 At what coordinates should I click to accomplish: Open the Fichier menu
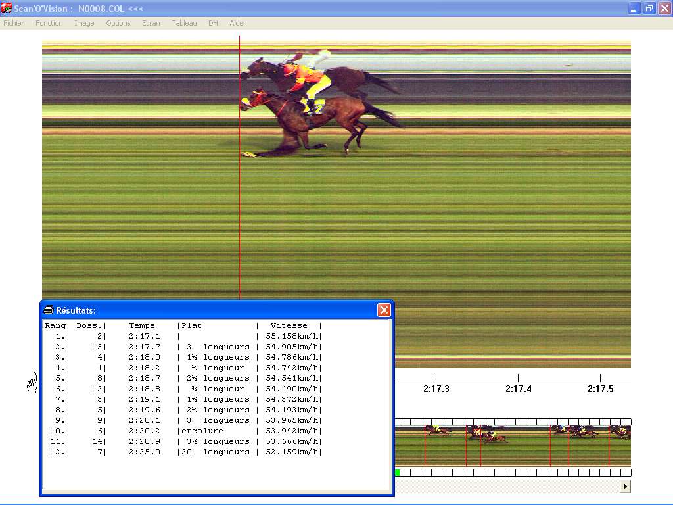tap(13, 23)
